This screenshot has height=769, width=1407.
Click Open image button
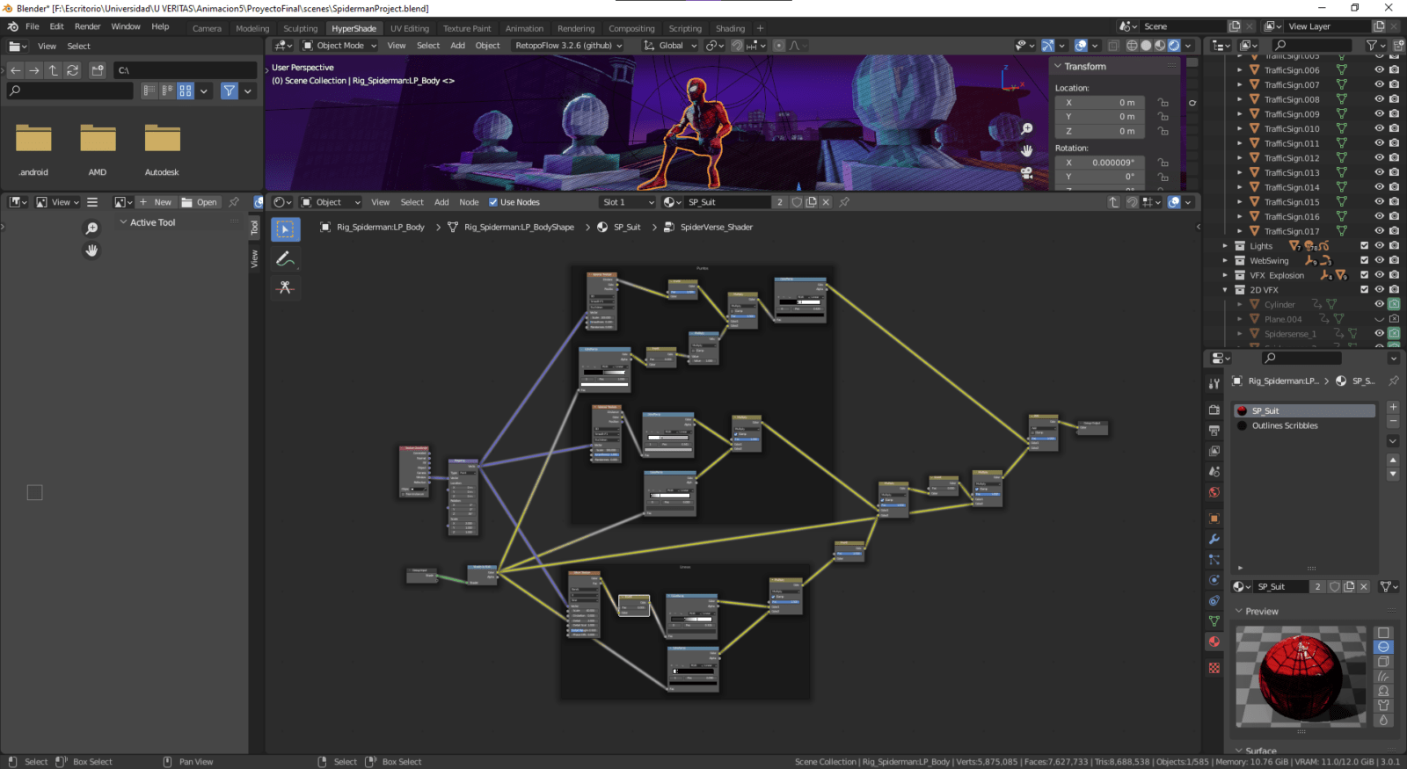click(200, 202)
